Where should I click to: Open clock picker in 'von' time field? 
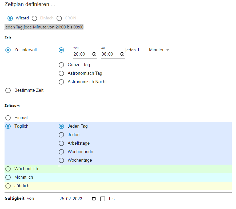tap(94, 54)
